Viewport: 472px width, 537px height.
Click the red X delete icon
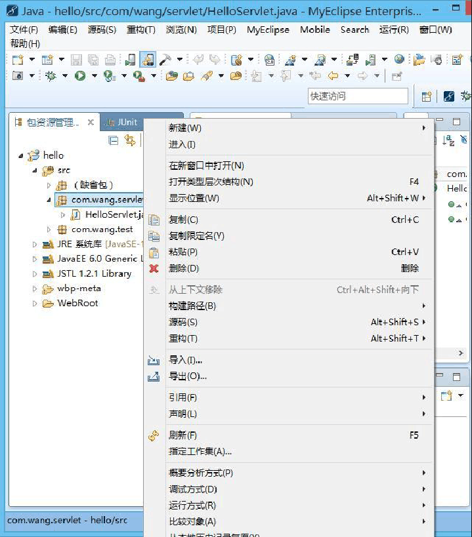[154, 269]
